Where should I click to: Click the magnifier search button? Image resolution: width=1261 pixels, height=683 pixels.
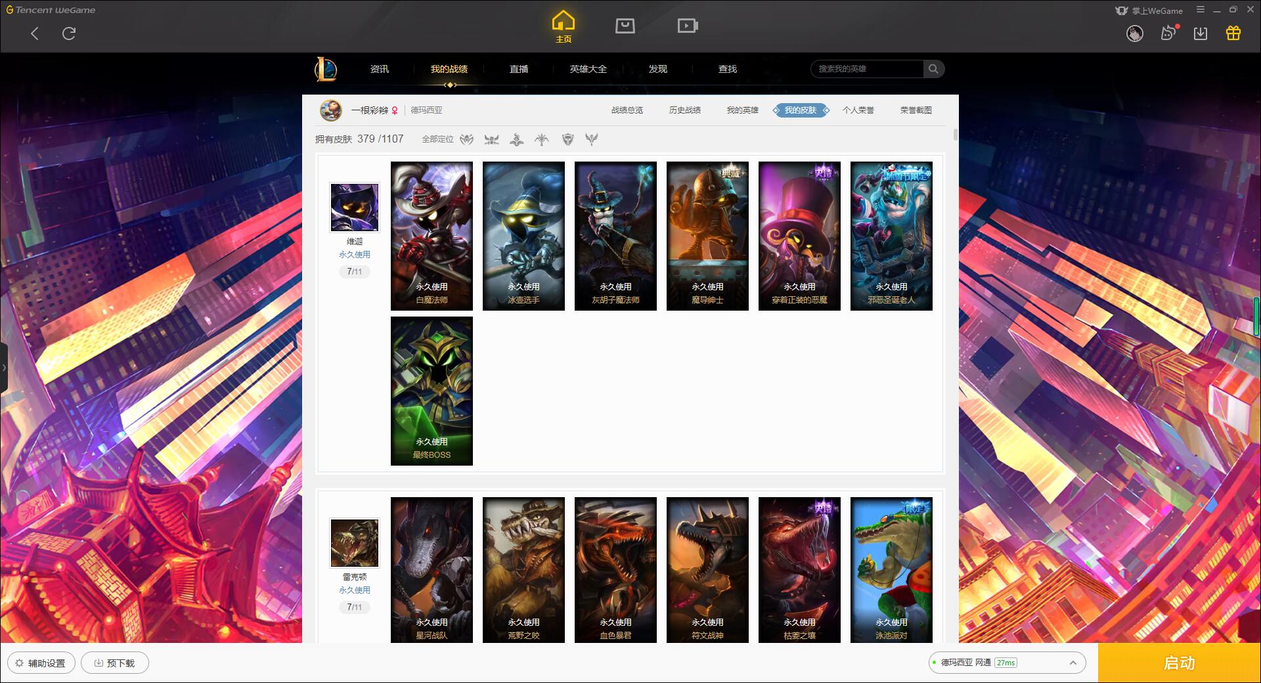933,69
